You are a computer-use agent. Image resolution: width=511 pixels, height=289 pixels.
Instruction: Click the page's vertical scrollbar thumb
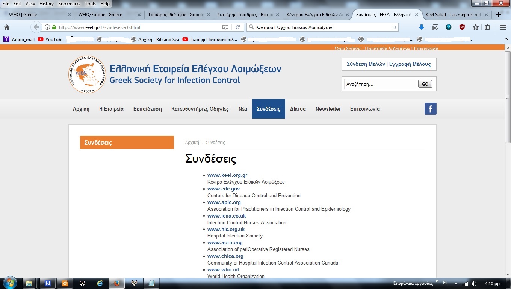click(x=508, y=98)
